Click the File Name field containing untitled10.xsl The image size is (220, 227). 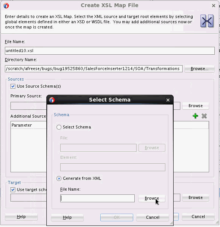tap(110, 51)
